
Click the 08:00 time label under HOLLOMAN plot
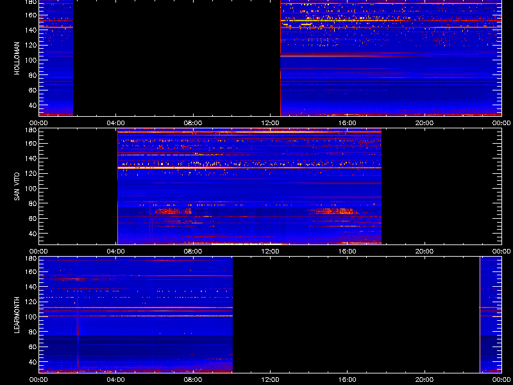tap(193, 123)
